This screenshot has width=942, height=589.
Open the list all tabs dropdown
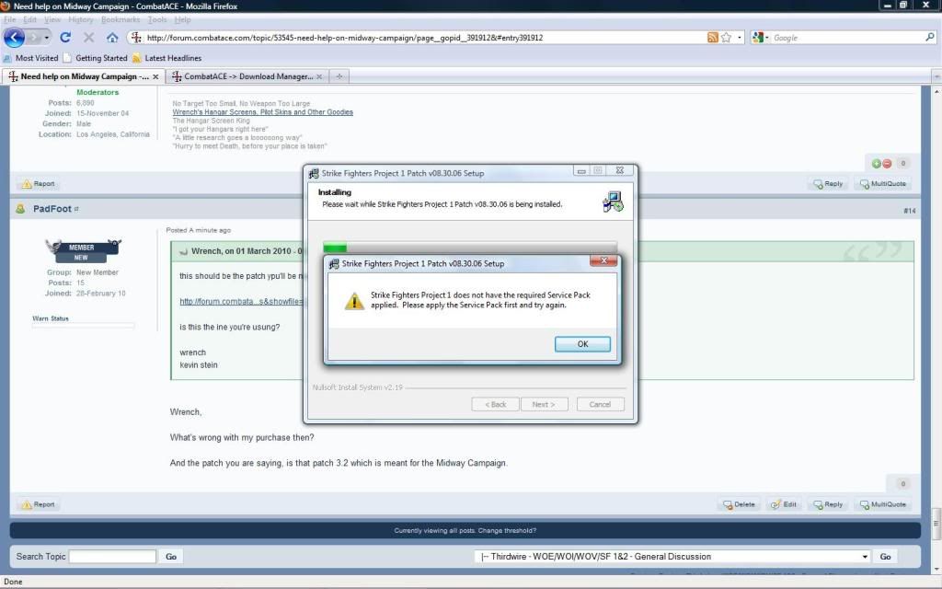(x=936, y=76)
